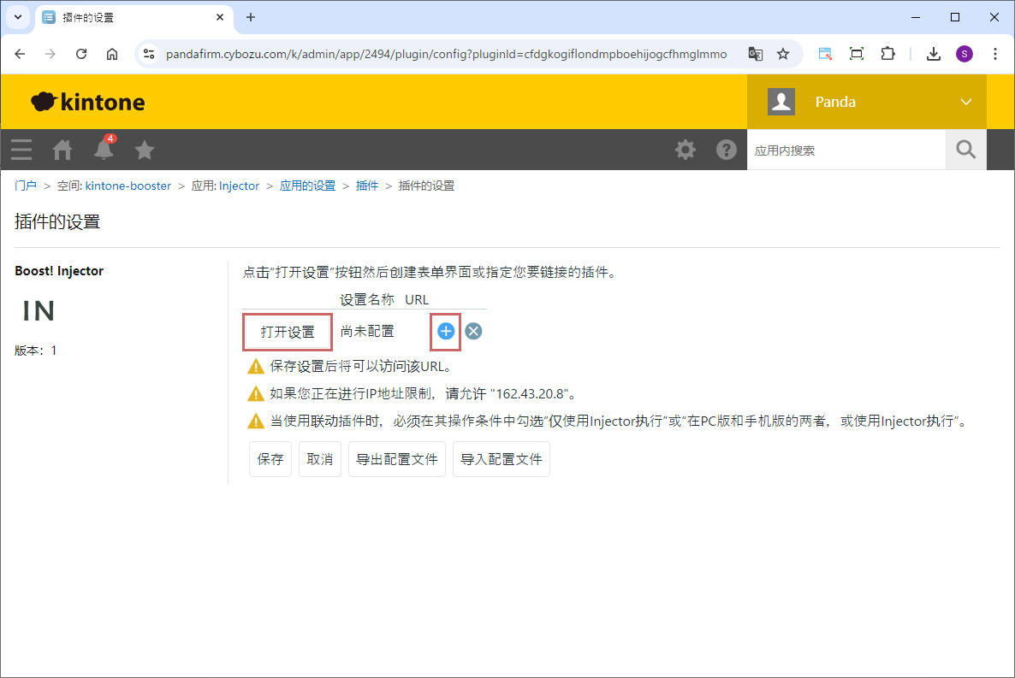
Task: Click the blue plus add-row icon
Action: point(446,331)
